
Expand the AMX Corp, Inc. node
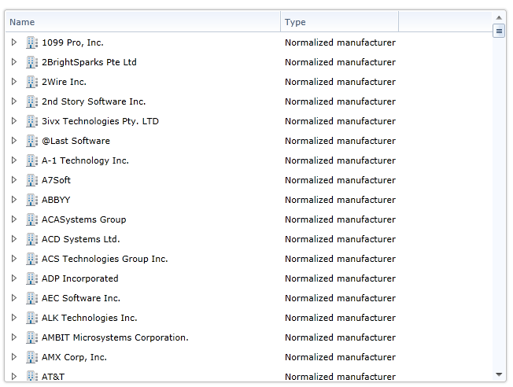click(13, 356)
